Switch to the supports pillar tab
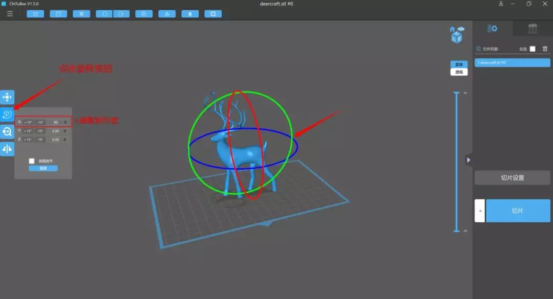 click(533, 29)
